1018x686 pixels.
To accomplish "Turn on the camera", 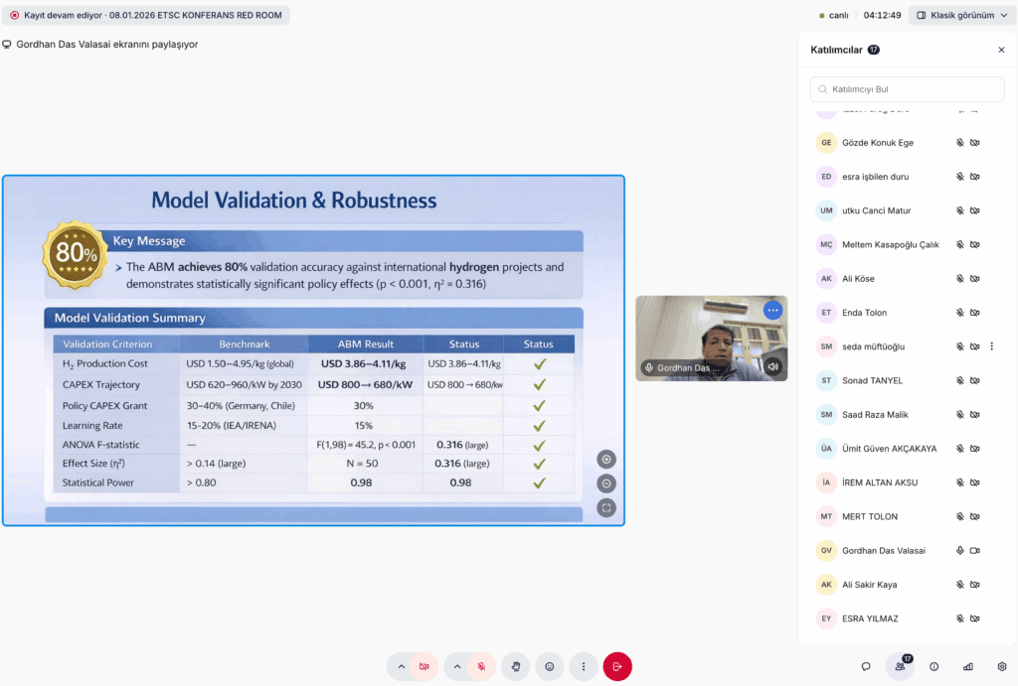I will tap(424, 666).
